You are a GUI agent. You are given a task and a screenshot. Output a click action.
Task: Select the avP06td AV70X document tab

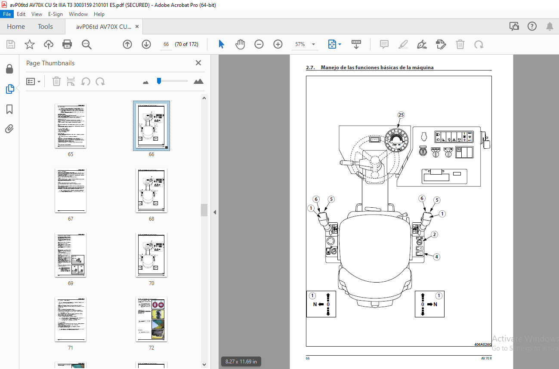[104, 27]
